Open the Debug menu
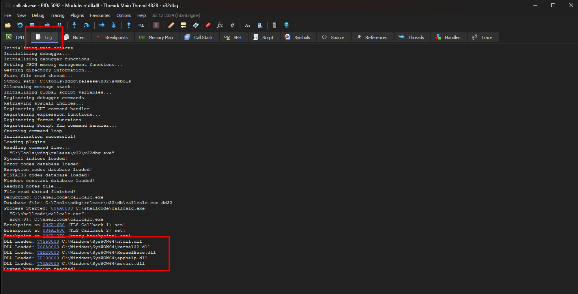Image resolution: width=578 pixels, height=294 pixels. point(38,15)
